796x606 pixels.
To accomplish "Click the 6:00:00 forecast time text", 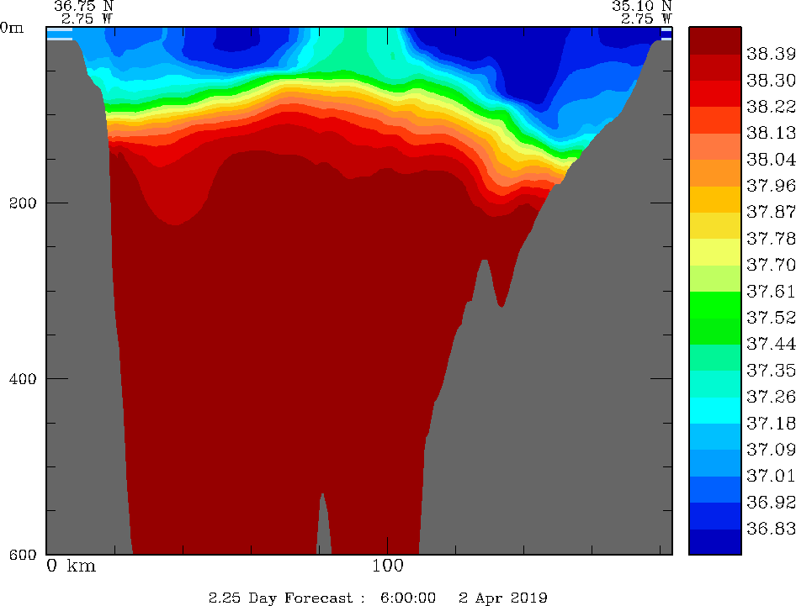I will (x=408, y=598).
